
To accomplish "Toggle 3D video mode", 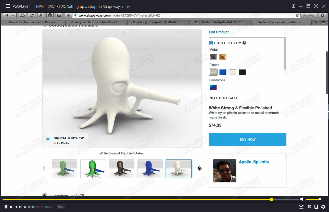I will pos(309,207).
